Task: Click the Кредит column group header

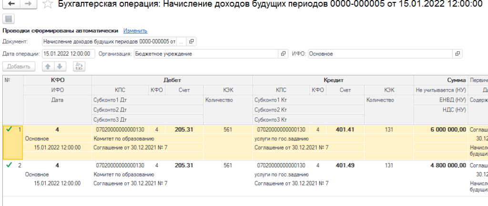Action: point(333,80)
